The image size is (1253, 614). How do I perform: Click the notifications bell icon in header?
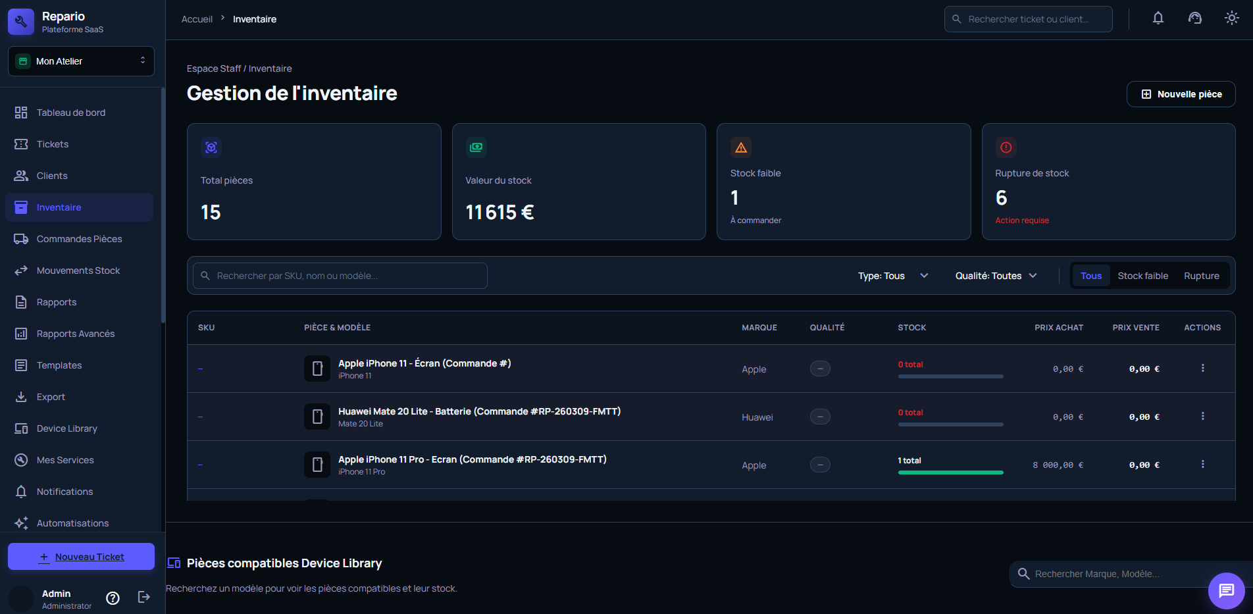(1158, 18)
